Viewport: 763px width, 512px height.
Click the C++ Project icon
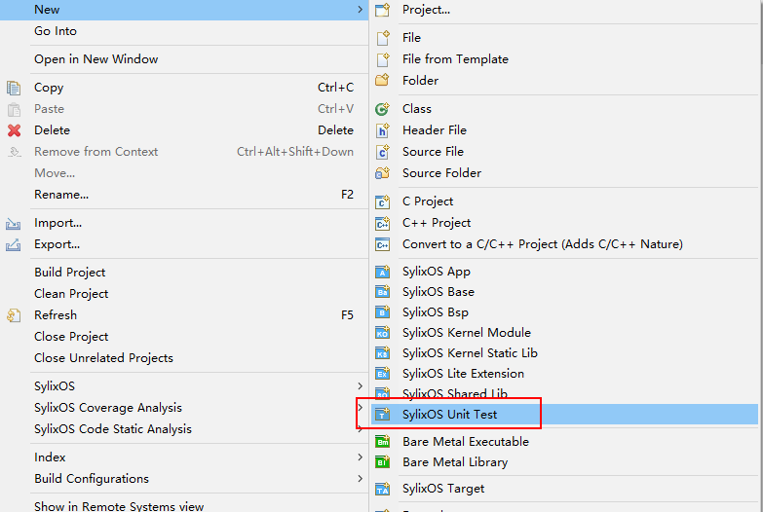[x=382, y=223]
